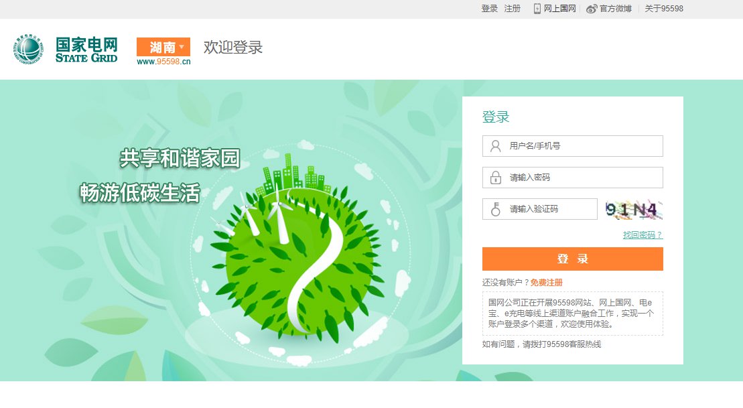Focus the 请输入密码 password field
Viewport: 743px width, 408px height.
tap(572, 178)
